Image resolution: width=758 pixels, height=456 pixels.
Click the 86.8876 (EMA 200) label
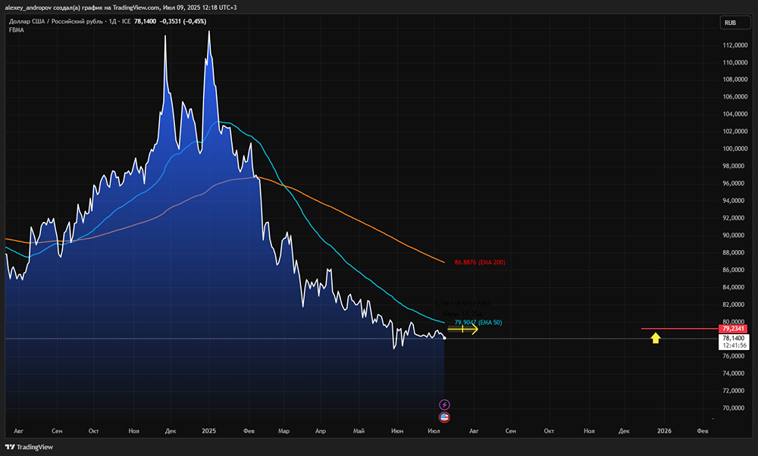(x=480, y=262)
